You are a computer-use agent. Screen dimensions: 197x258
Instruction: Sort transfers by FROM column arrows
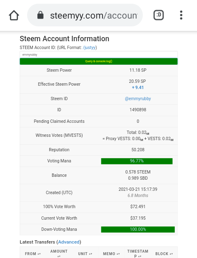click(x=39, y=254)
